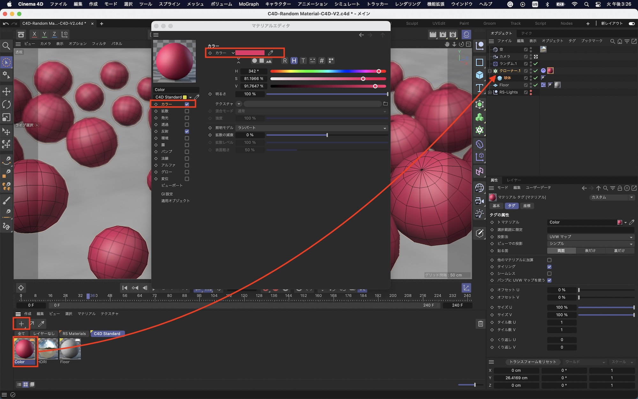Go to start of timeline

(125, 288)
